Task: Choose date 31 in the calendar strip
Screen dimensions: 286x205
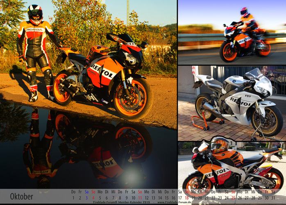Action: 273,198
